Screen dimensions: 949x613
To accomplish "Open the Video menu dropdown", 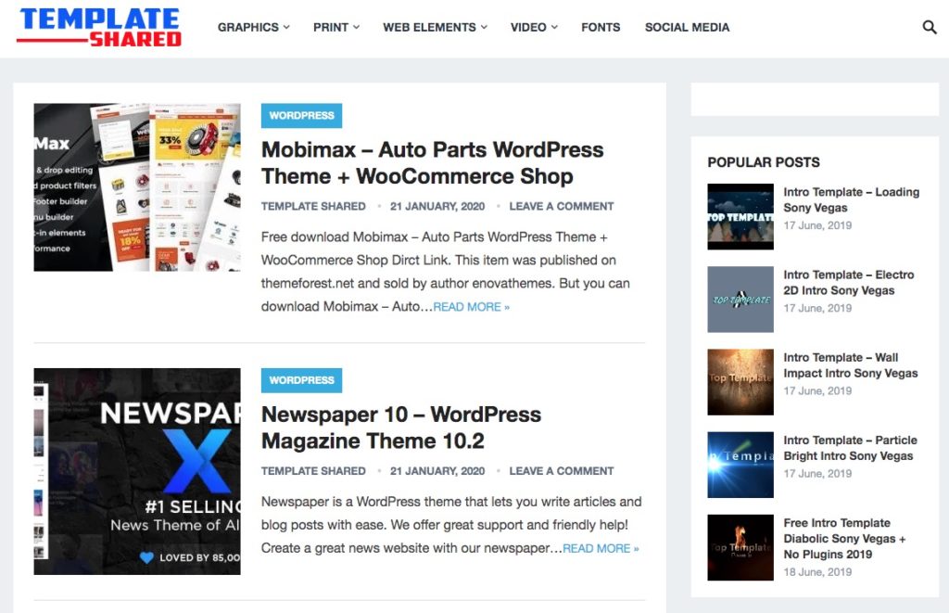I will point(534,28).
